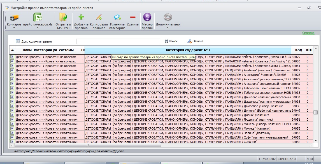This screenshot has width=321, height=164.
Task: Expand the Дополнительно dropdown arrow
Action: coord(168,28)
